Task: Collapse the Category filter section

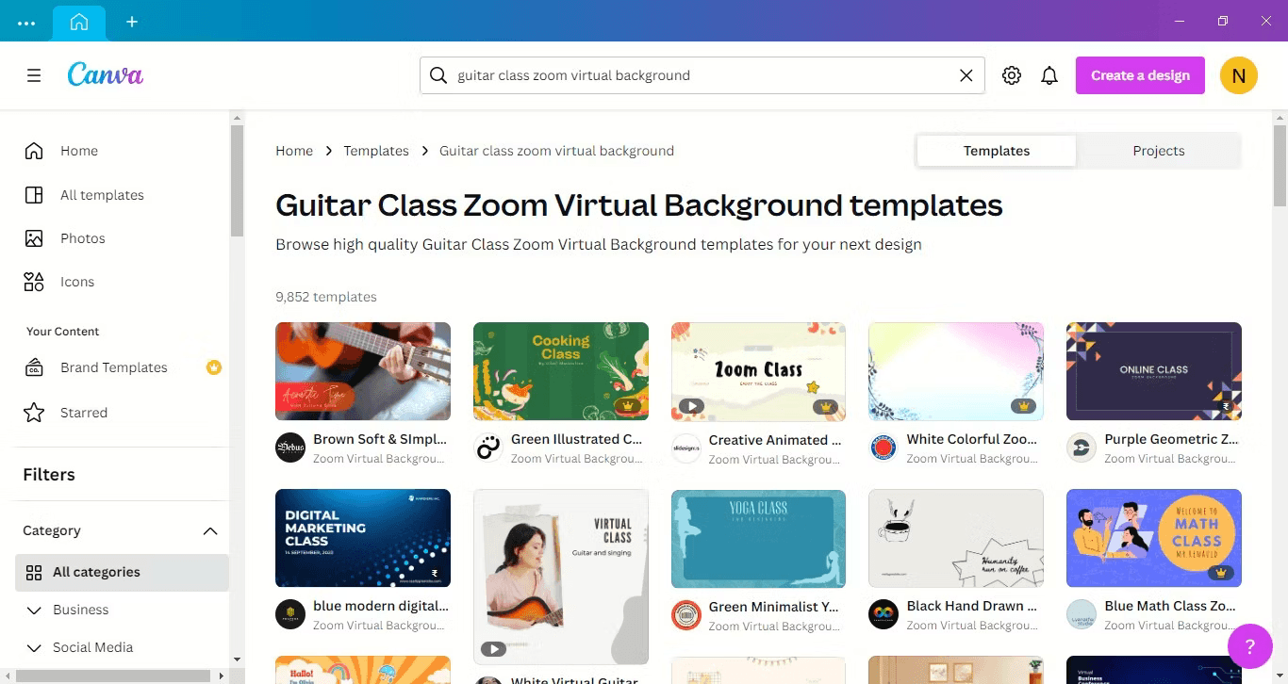Action: tap(210, 531)
